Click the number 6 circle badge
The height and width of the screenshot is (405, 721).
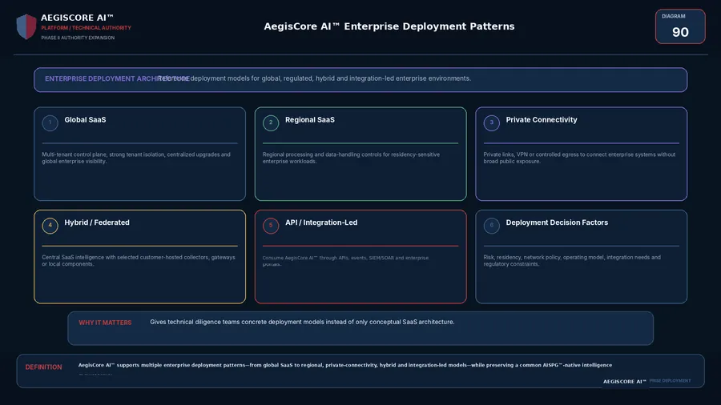[x=492, y=226]
